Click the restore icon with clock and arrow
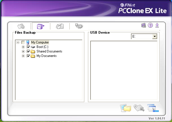Screen dimensions: 172x122 (x=139, y=108)
